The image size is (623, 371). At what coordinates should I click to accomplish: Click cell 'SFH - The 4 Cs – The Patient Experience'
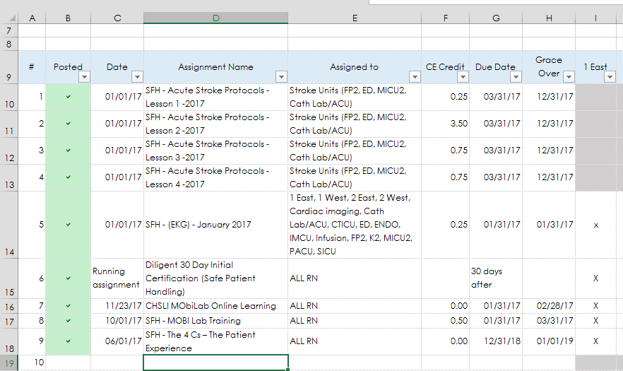click(x=215, y=341)
